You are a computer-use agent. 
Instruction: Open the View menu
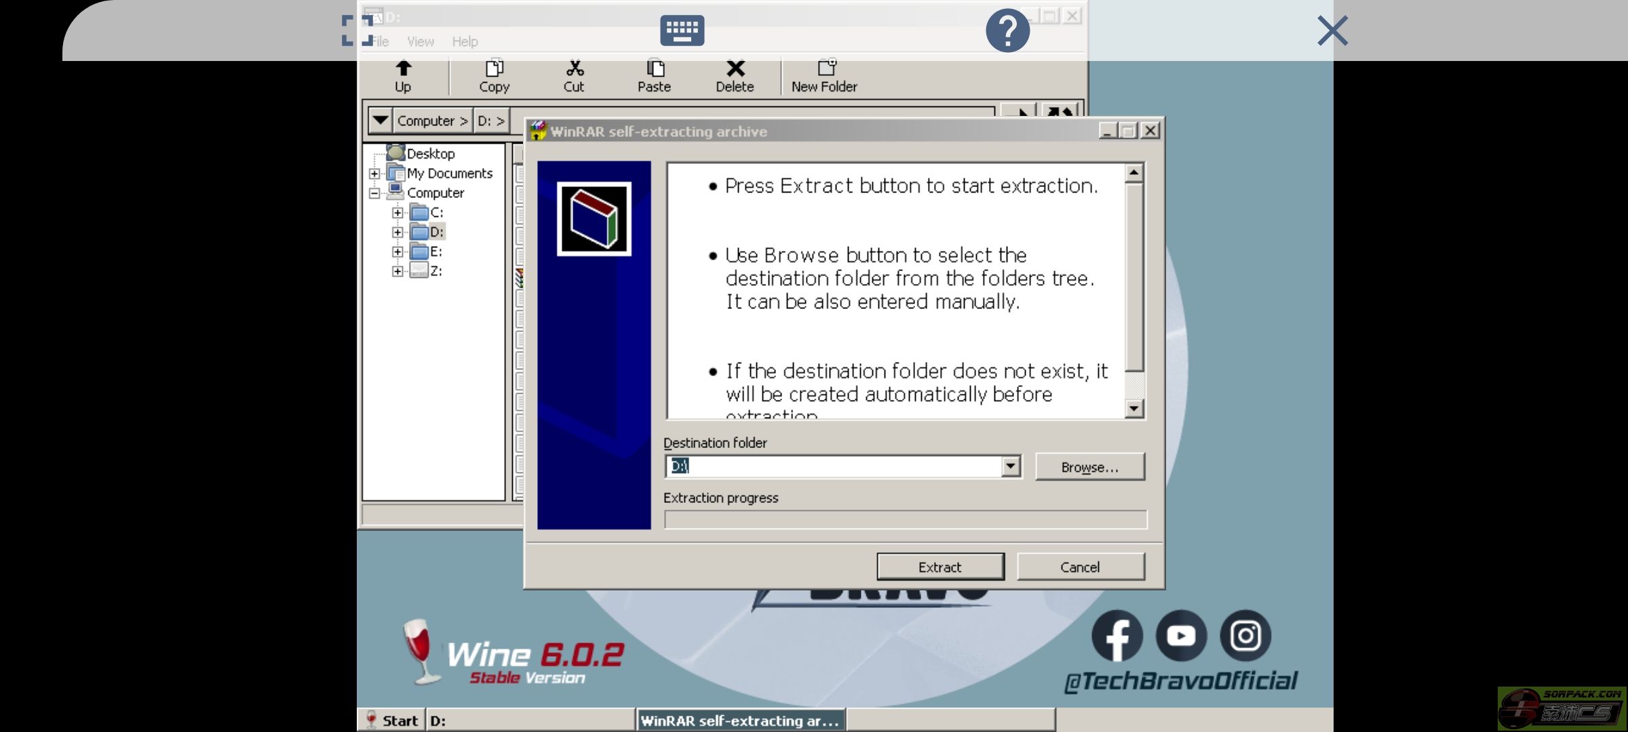(420, 42)
